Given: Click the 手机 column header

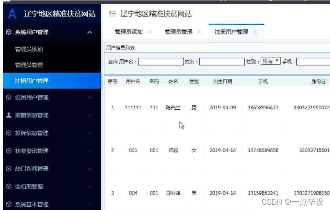Looking at the screenshot, I should [263, 81].
